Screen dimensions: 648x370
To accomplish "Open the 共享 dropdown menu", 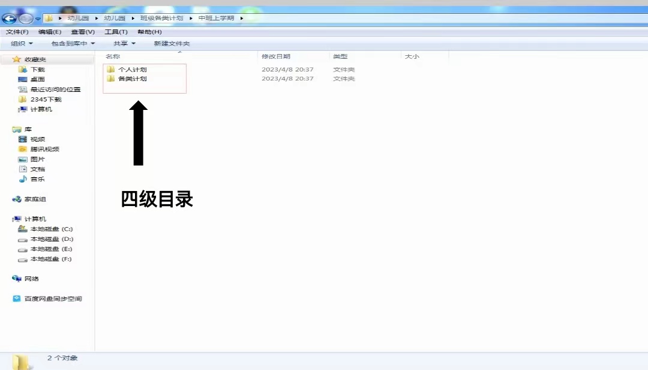I will click(x=124, y=43).
